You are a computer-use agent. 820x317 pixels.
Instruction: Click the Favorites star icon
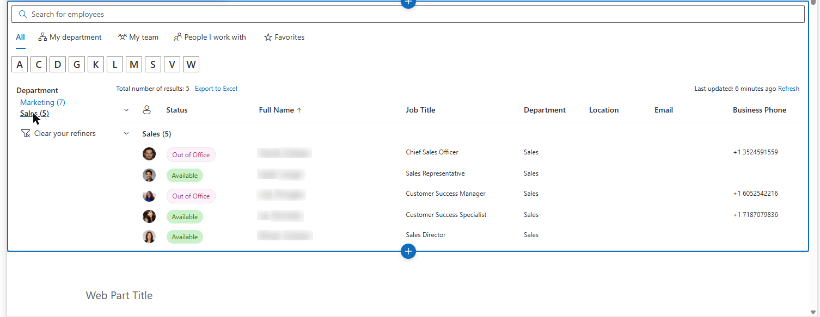pyautogui.click(x=268, y=38)
